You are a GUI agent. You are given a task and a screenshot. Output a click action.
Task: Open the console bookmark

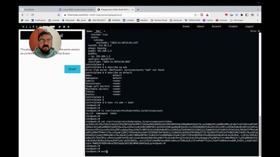tap(53, 20)
